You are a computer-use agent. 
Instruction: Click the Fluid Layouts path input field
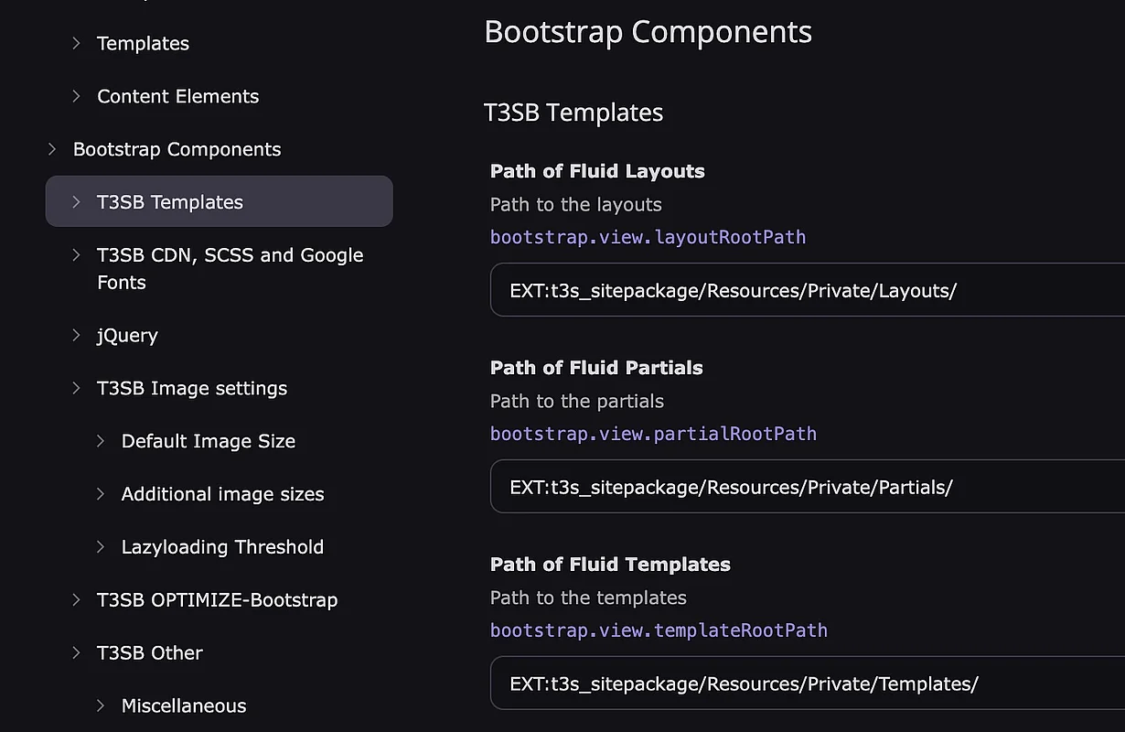point(805,291)
